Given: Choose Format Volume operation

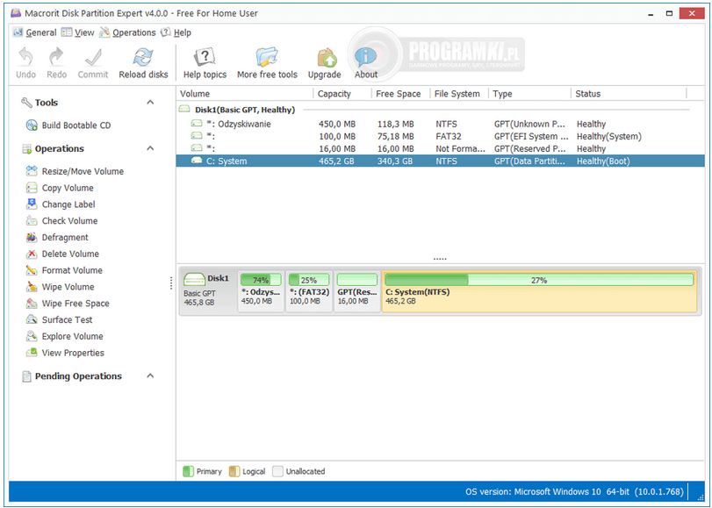Looking at the screenshot, I should 64,270.
